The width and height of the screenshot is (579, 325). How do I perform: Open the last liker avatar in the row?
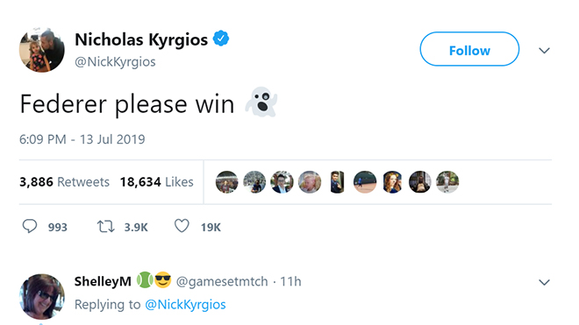(447, 182)
